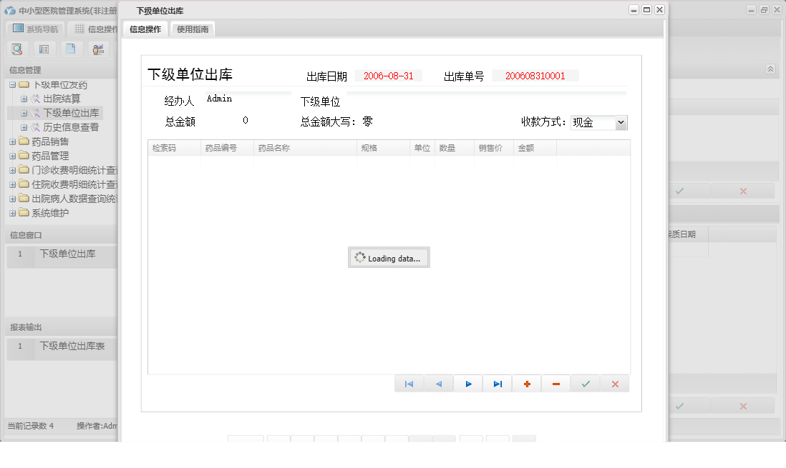This screenshot has height=468, width=786.
Task: Open the table view toolbar icon
Action: pyautogui.click(x=44, y=49)
